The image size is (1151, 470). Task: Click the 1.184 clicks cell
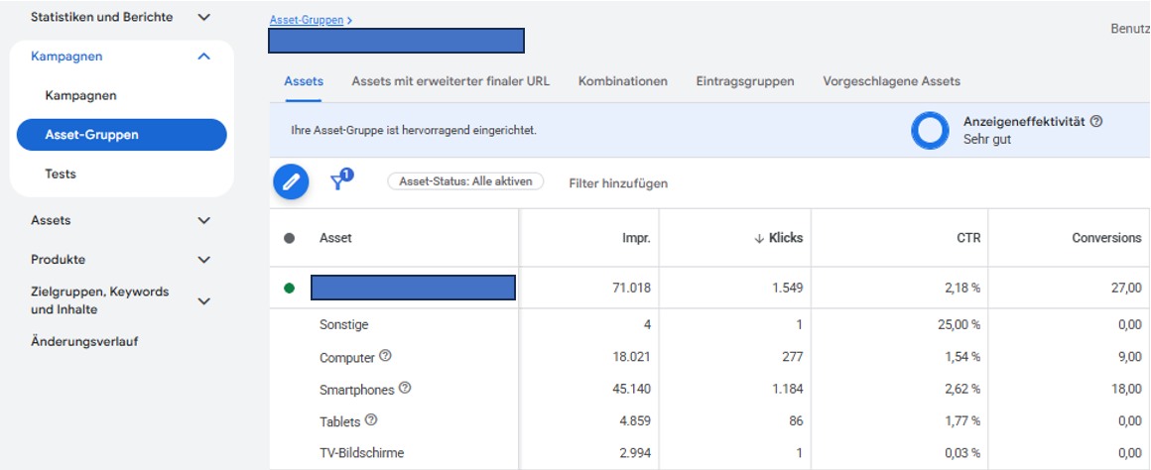[x=788, y=390]
